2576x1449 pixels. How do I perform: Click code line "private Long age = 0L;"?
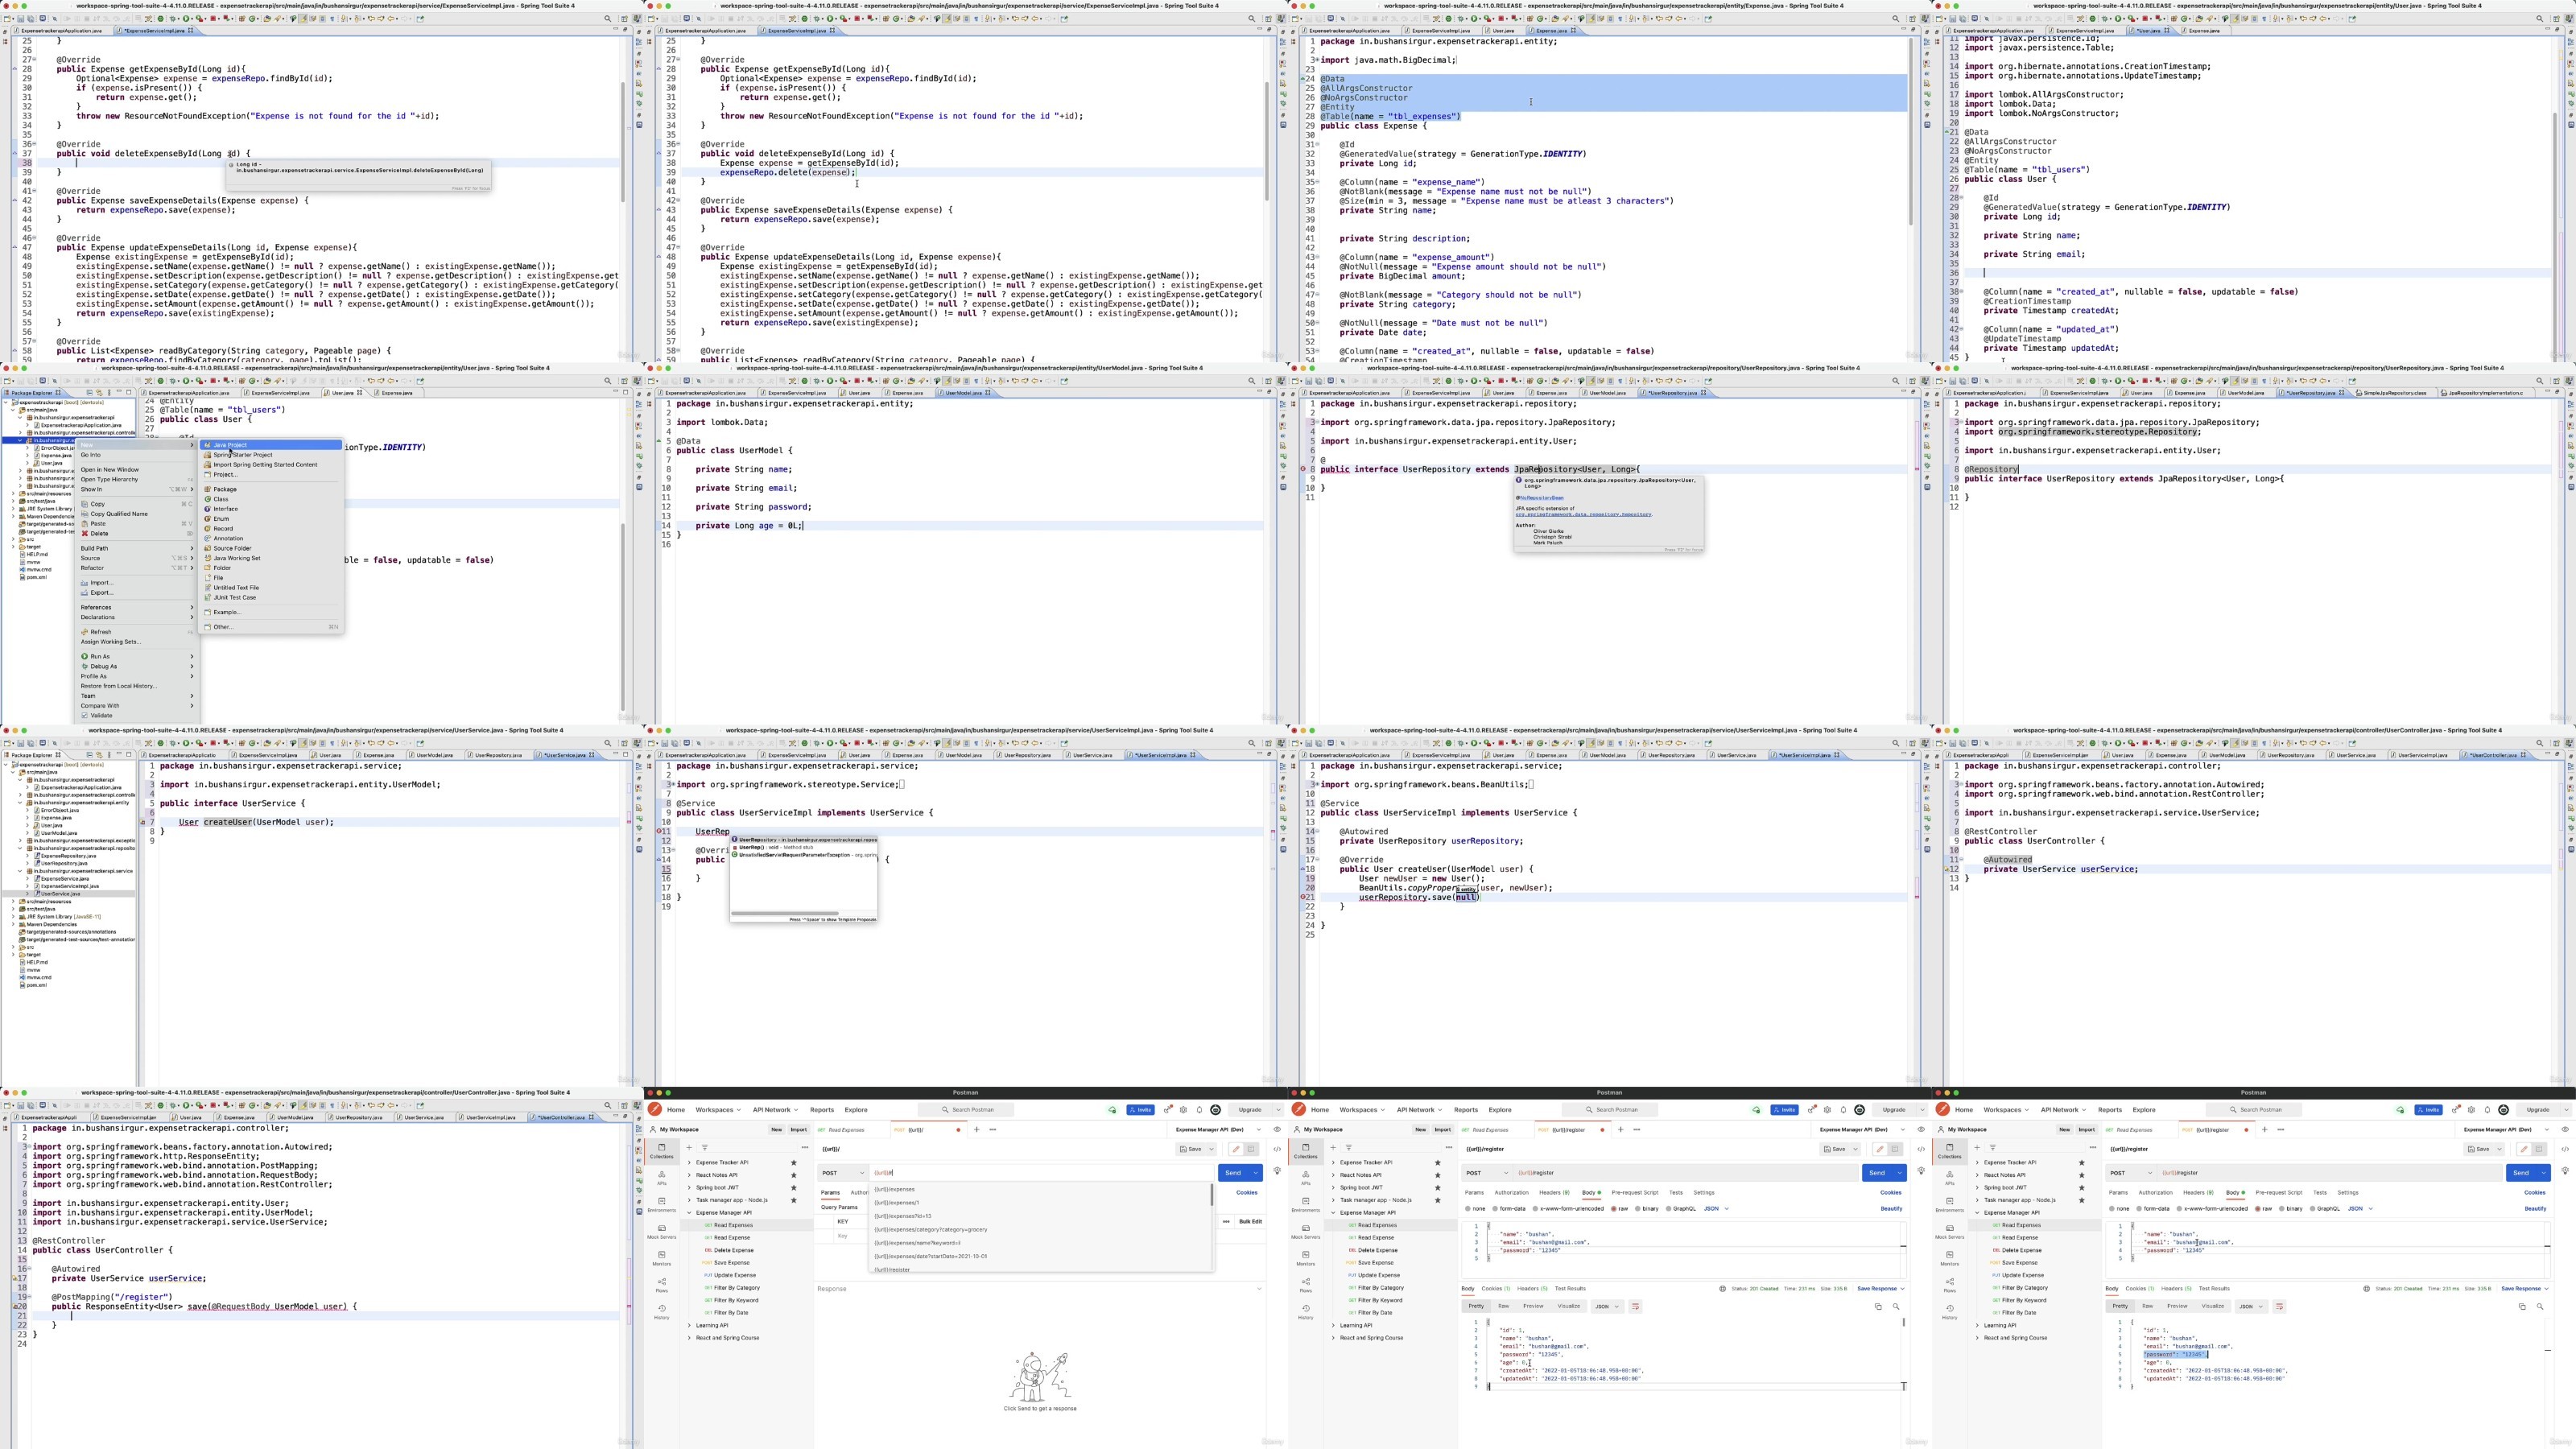click(748, 526)
